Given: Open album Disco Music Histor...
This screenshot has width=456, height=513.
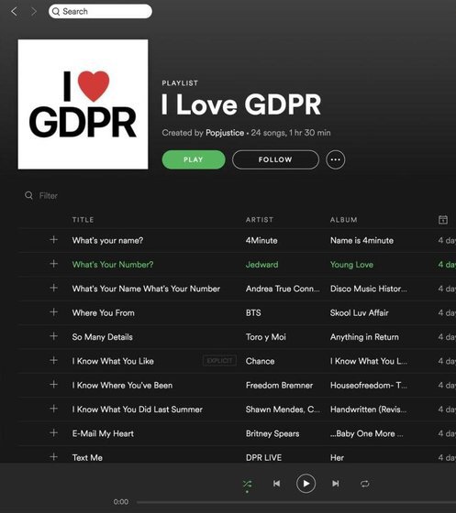Looking at the screenshot, I should (369, 289).
